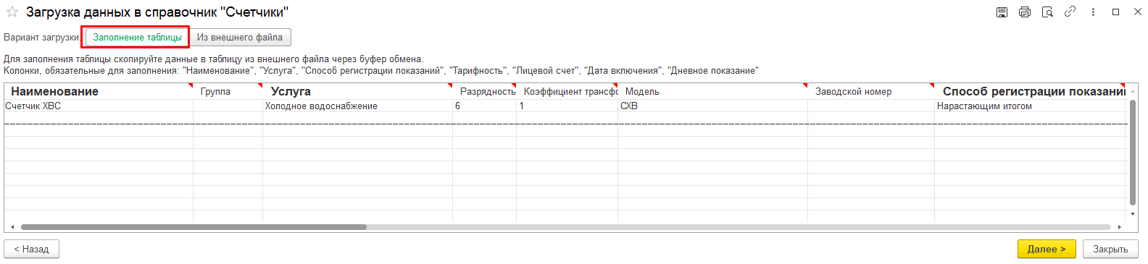Viewport: 1148px width, 264px height.
Task: Get a link to this form via chain icon
Action: point(1070,12)
